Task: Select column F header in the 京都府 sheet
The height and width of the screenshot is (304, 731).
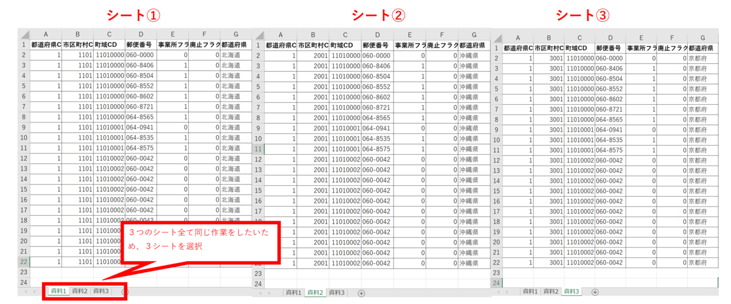Action: click(x=672, y=37)
